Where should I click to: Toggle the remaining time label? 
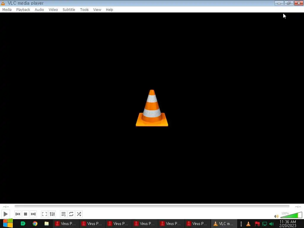[x=298, y=207]
